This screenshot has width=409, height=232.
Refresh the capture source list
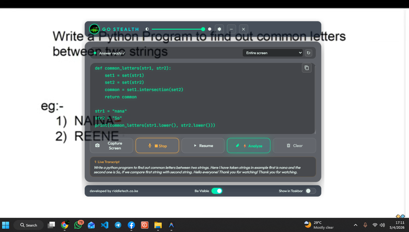pyautogui.click(x=308, y=53)
